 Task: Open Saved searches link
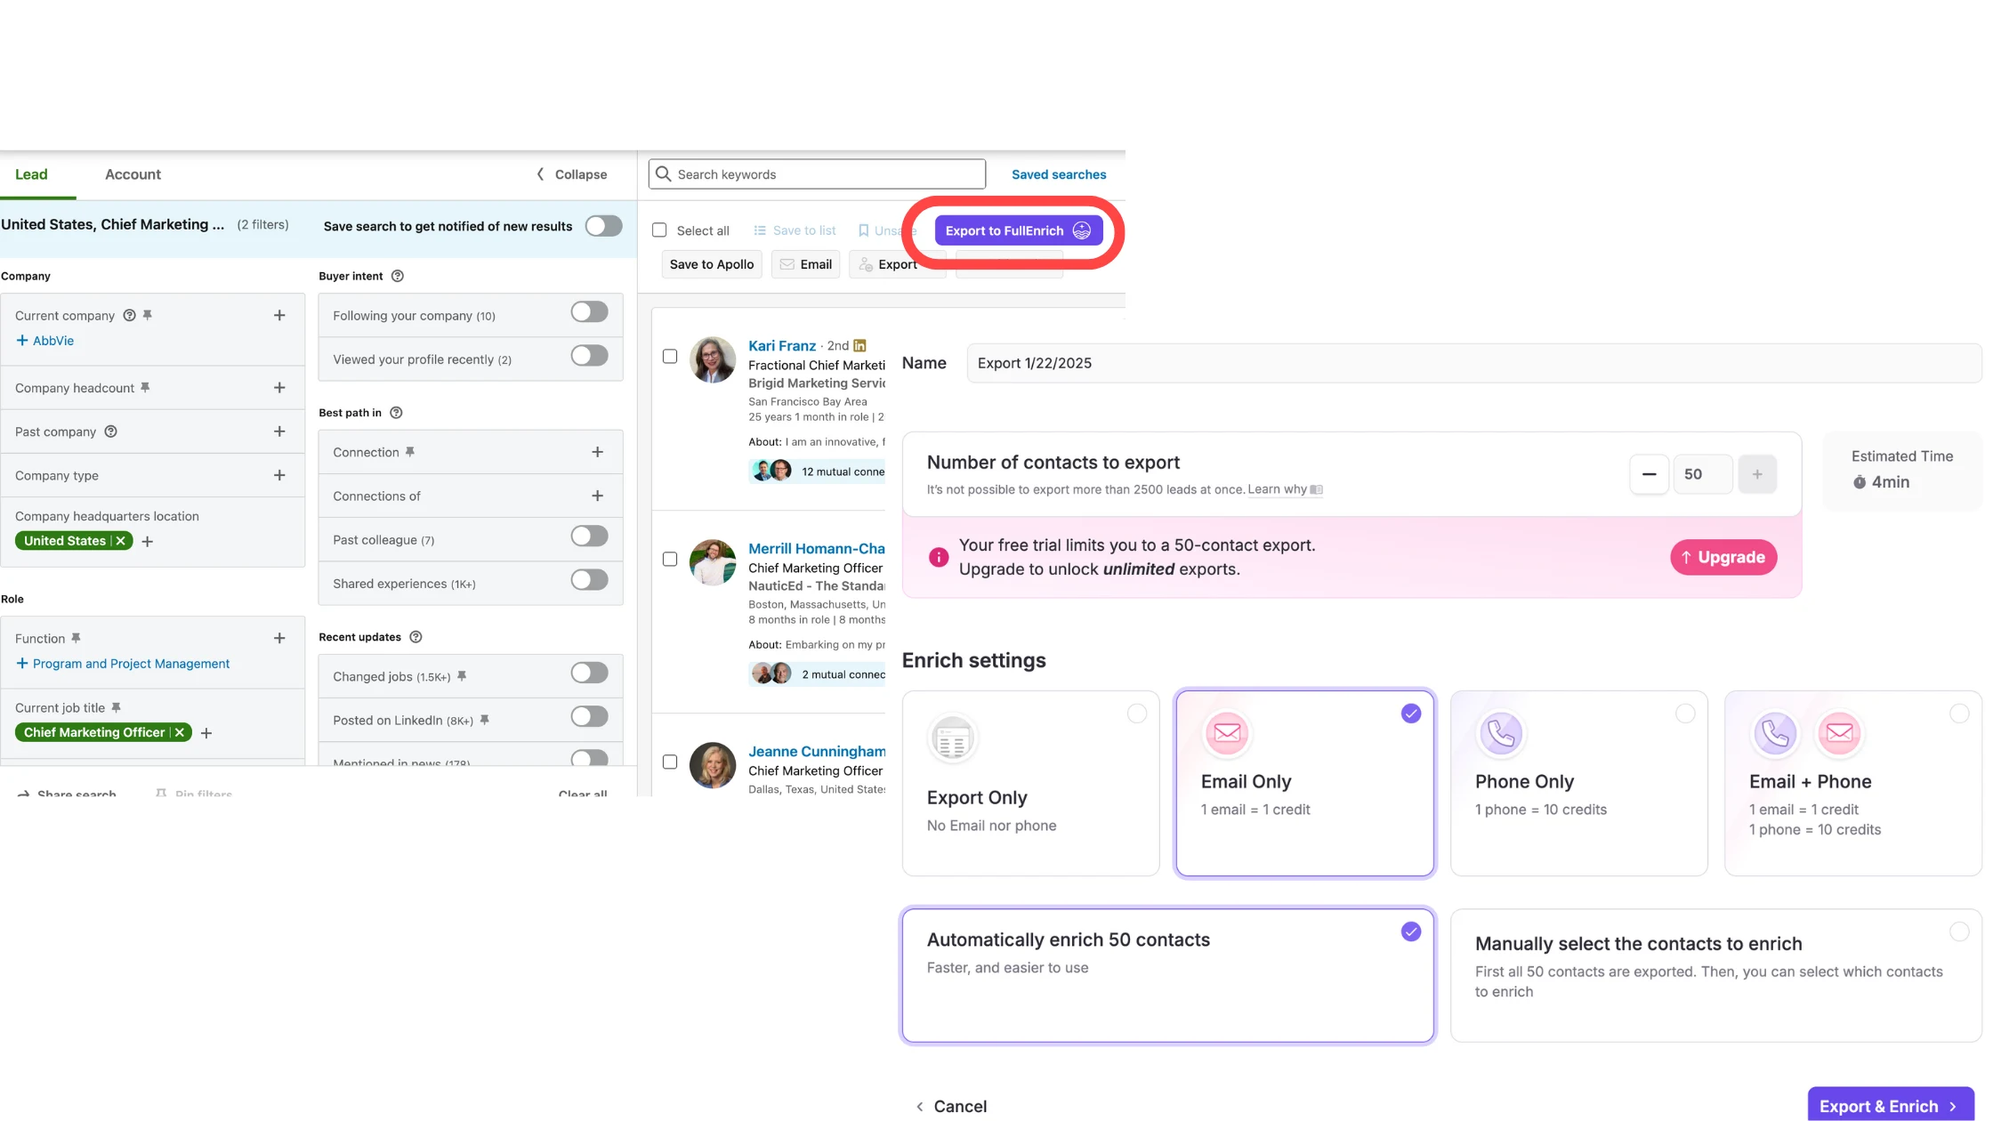[1059, 174]
